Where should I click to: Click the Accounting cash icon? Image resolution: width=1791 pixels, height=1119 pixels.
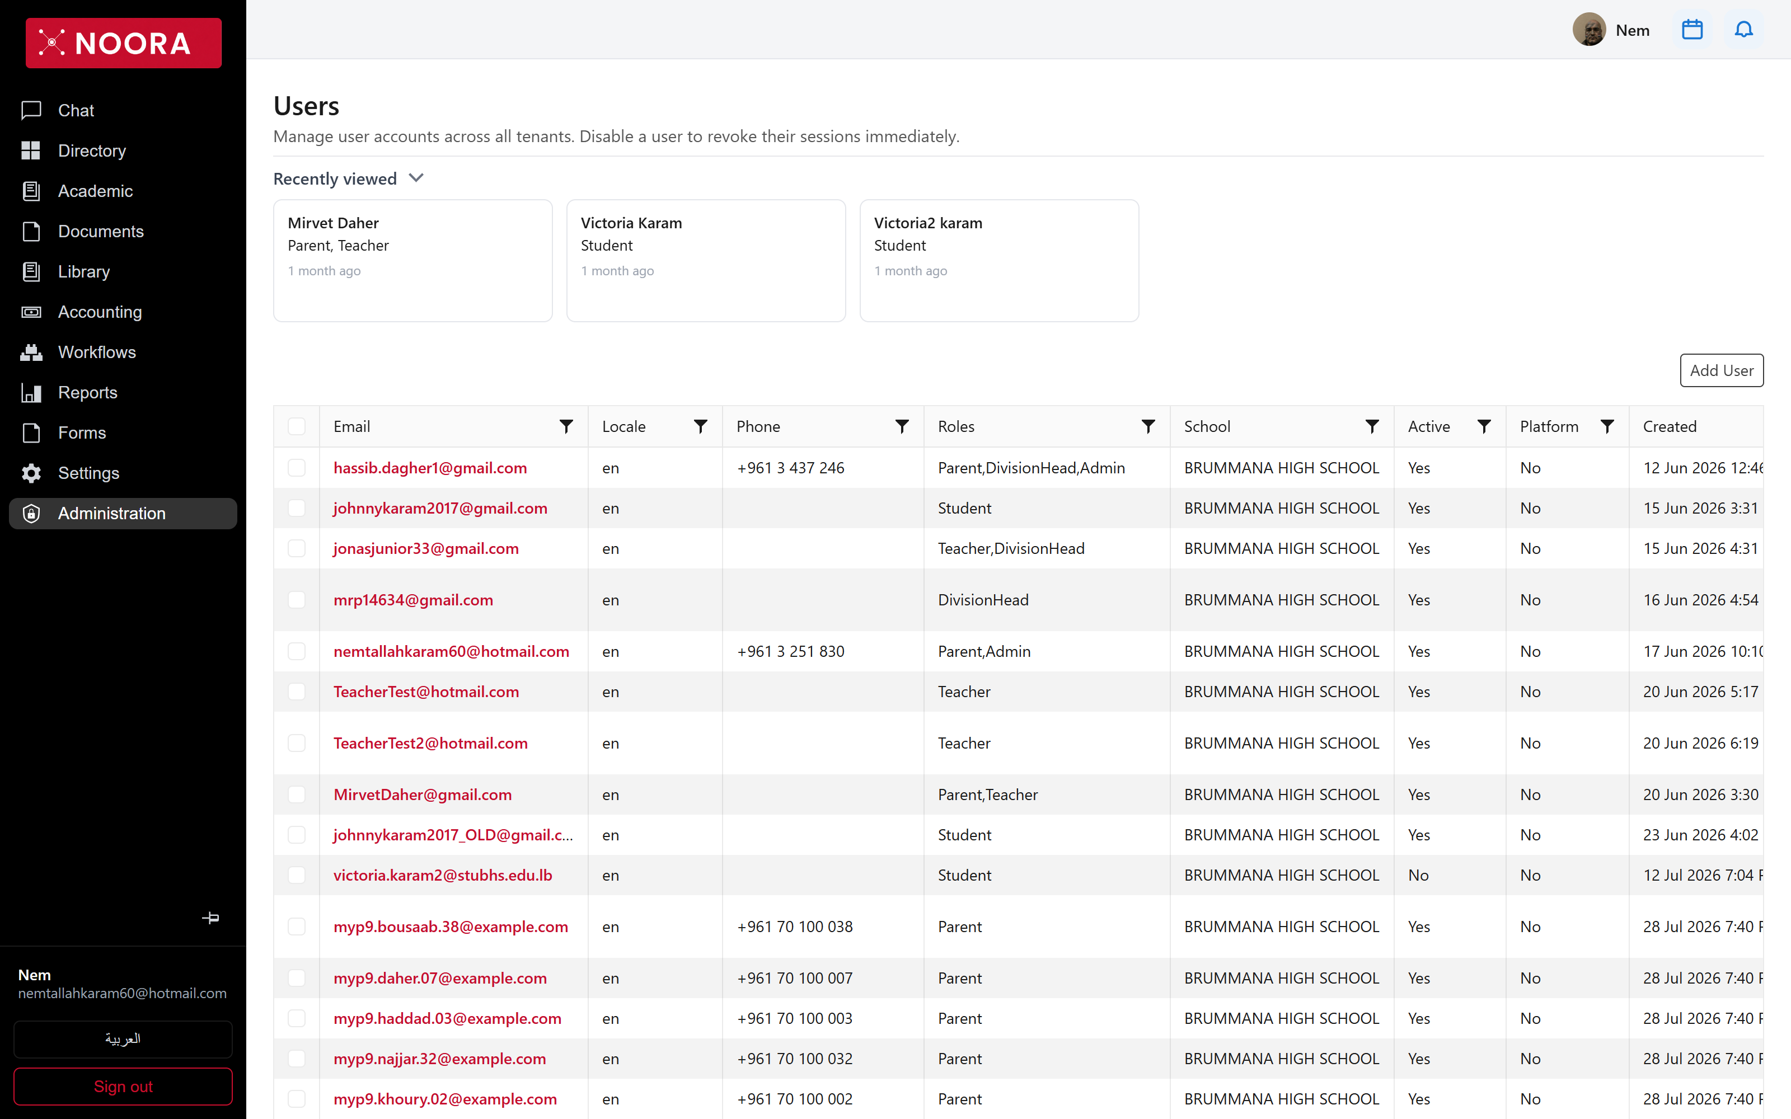31,312
